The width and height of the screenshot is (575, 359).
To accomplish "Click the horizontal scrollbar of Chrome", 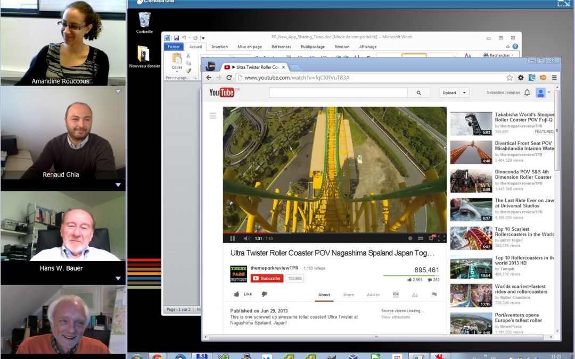I will [x=376, y=337].
